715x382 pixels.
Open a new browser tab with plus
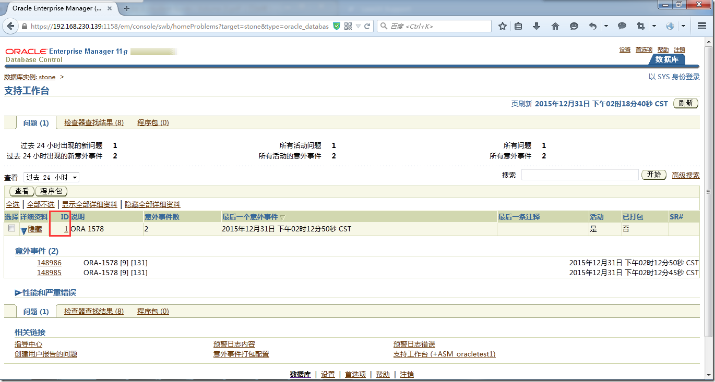click(x=127, y=8)
